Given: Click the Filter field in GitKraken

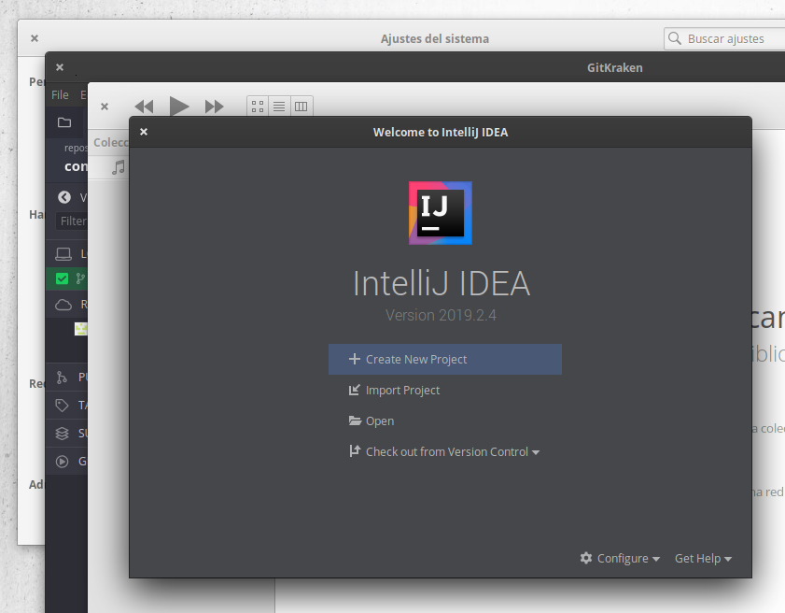Looking at the screenshot, I should [x=71, y=221].
